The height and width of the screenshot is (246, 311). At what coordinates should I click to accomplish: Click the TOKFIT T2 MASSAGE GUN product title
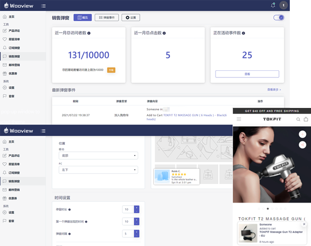272,219
